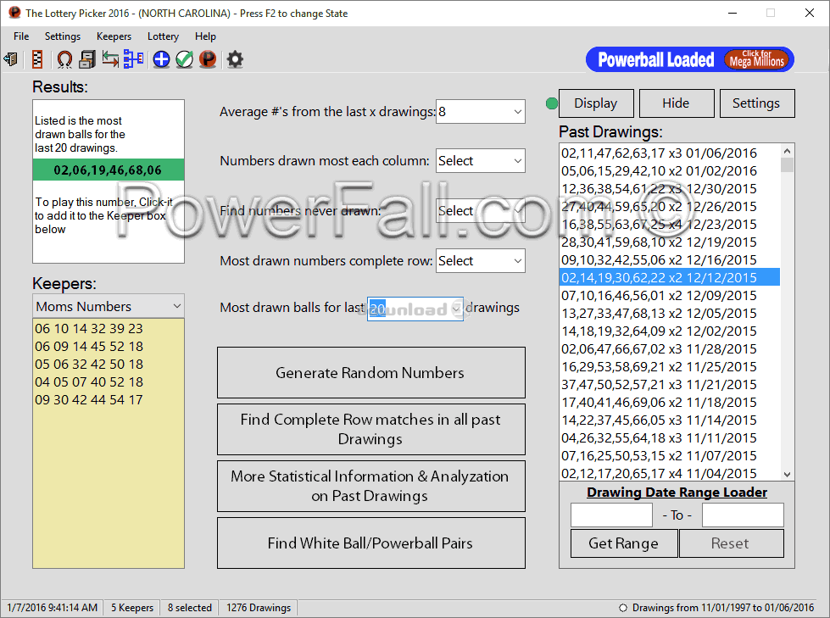Viewport: 830px width, 618px height.
Task: Click the green 02,06,19,46,68,06 result number
Action: [x=108, y=170]
